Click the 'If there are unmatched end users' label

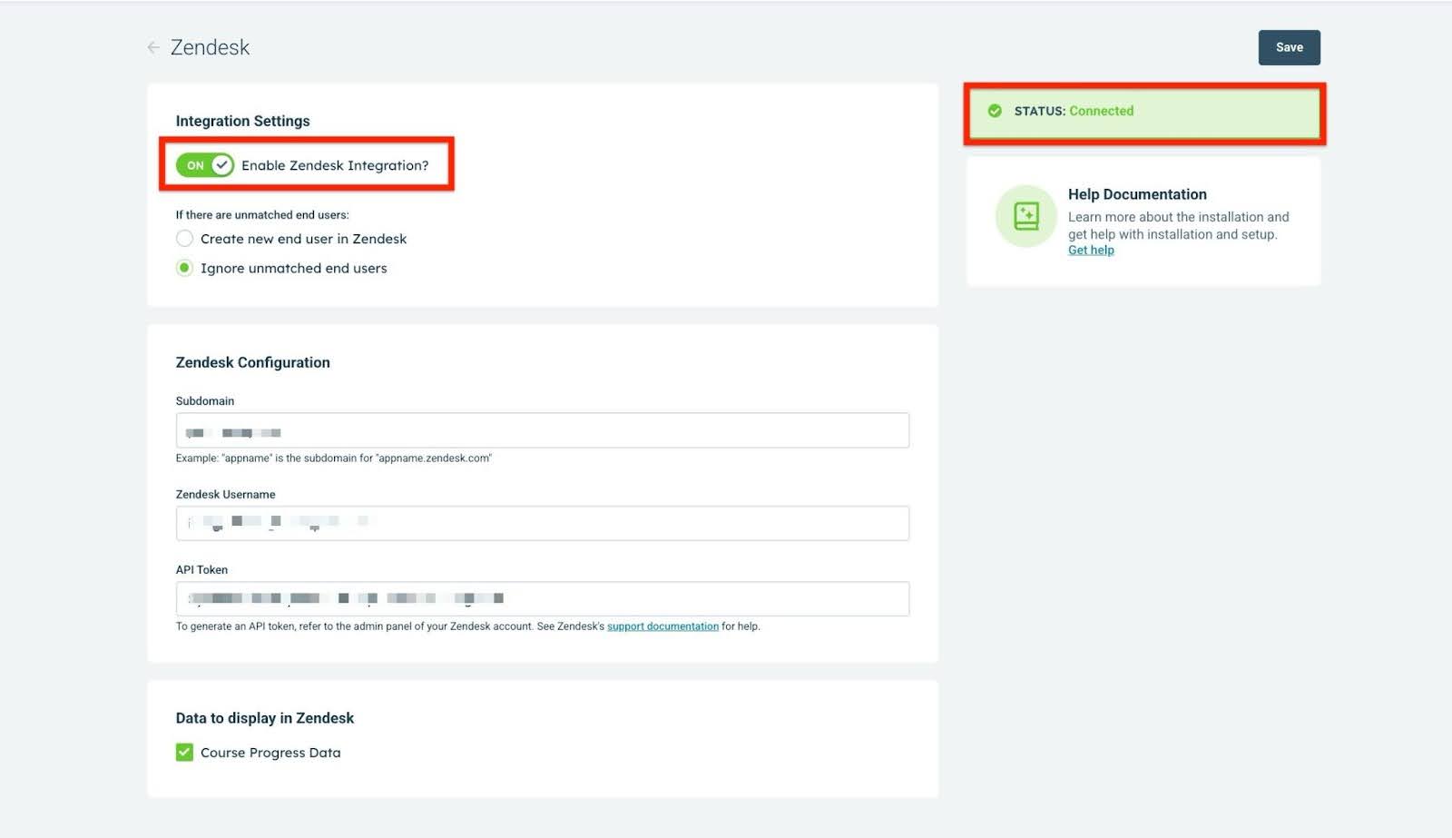(x=262, y=215)
